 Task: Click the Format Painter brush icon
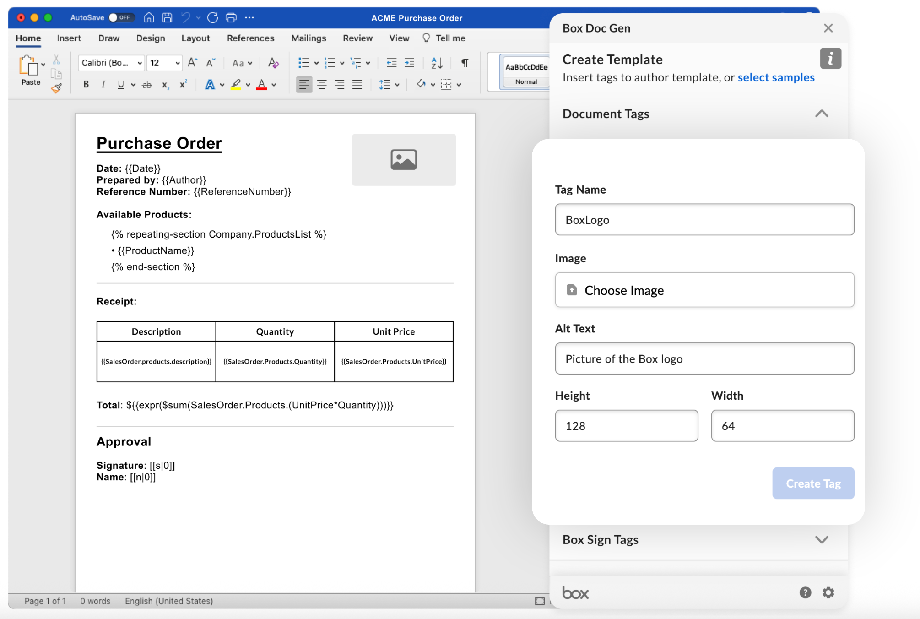[x=56, y=88]
